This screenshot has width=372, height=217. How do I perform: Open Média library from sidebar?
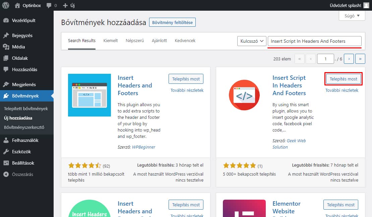[18, 47]
